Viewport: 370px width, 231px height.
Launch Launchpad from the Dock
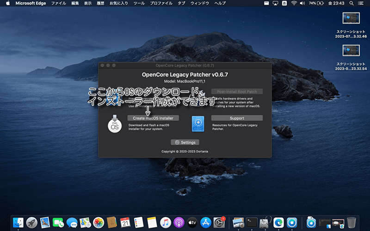click(x=31, y=222)
